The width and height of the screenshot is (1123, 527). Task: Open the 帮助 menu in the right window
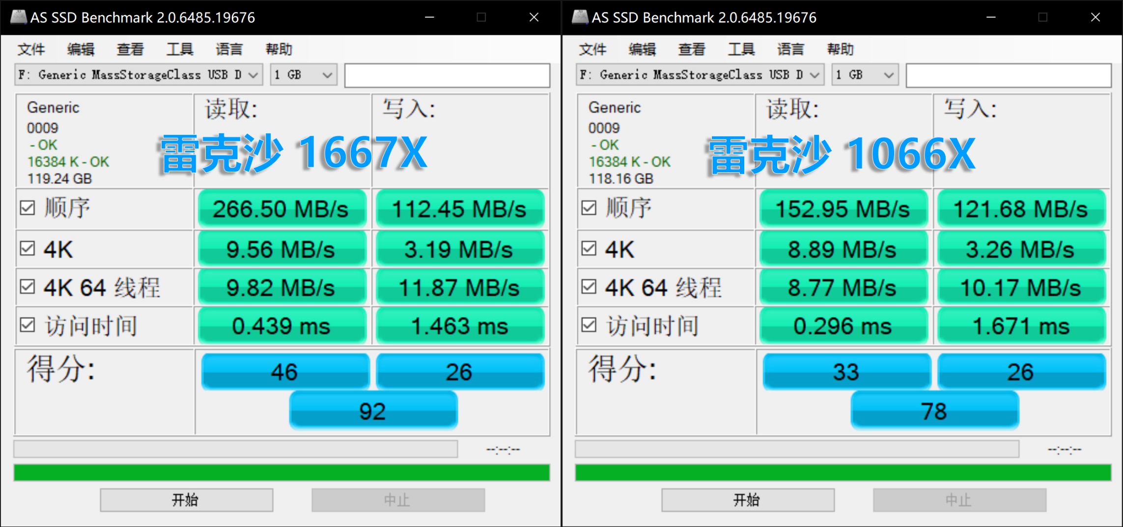pyautogui.click(x=841, y=49)
